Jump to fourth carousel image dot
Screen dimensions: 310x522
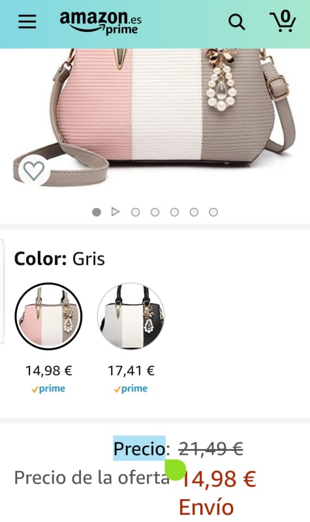coord(155,212)
